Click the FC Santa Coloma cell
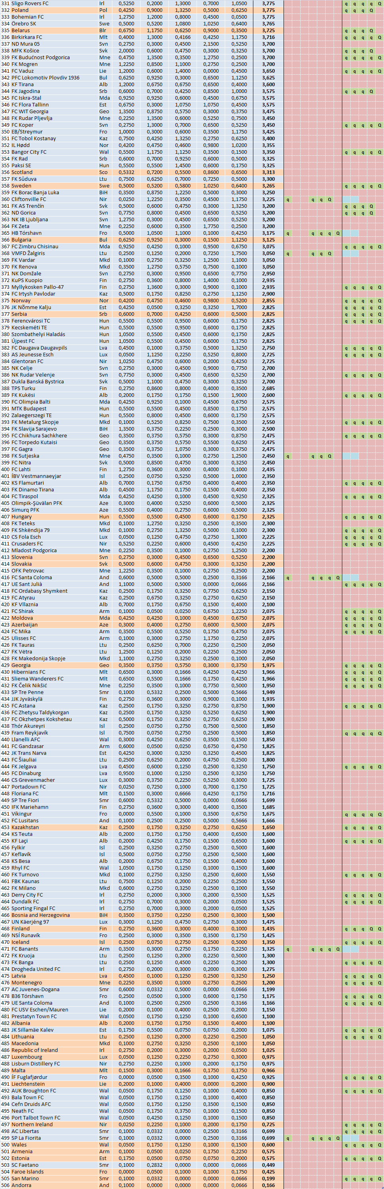The image size is (384, 1189). point(32,578)
